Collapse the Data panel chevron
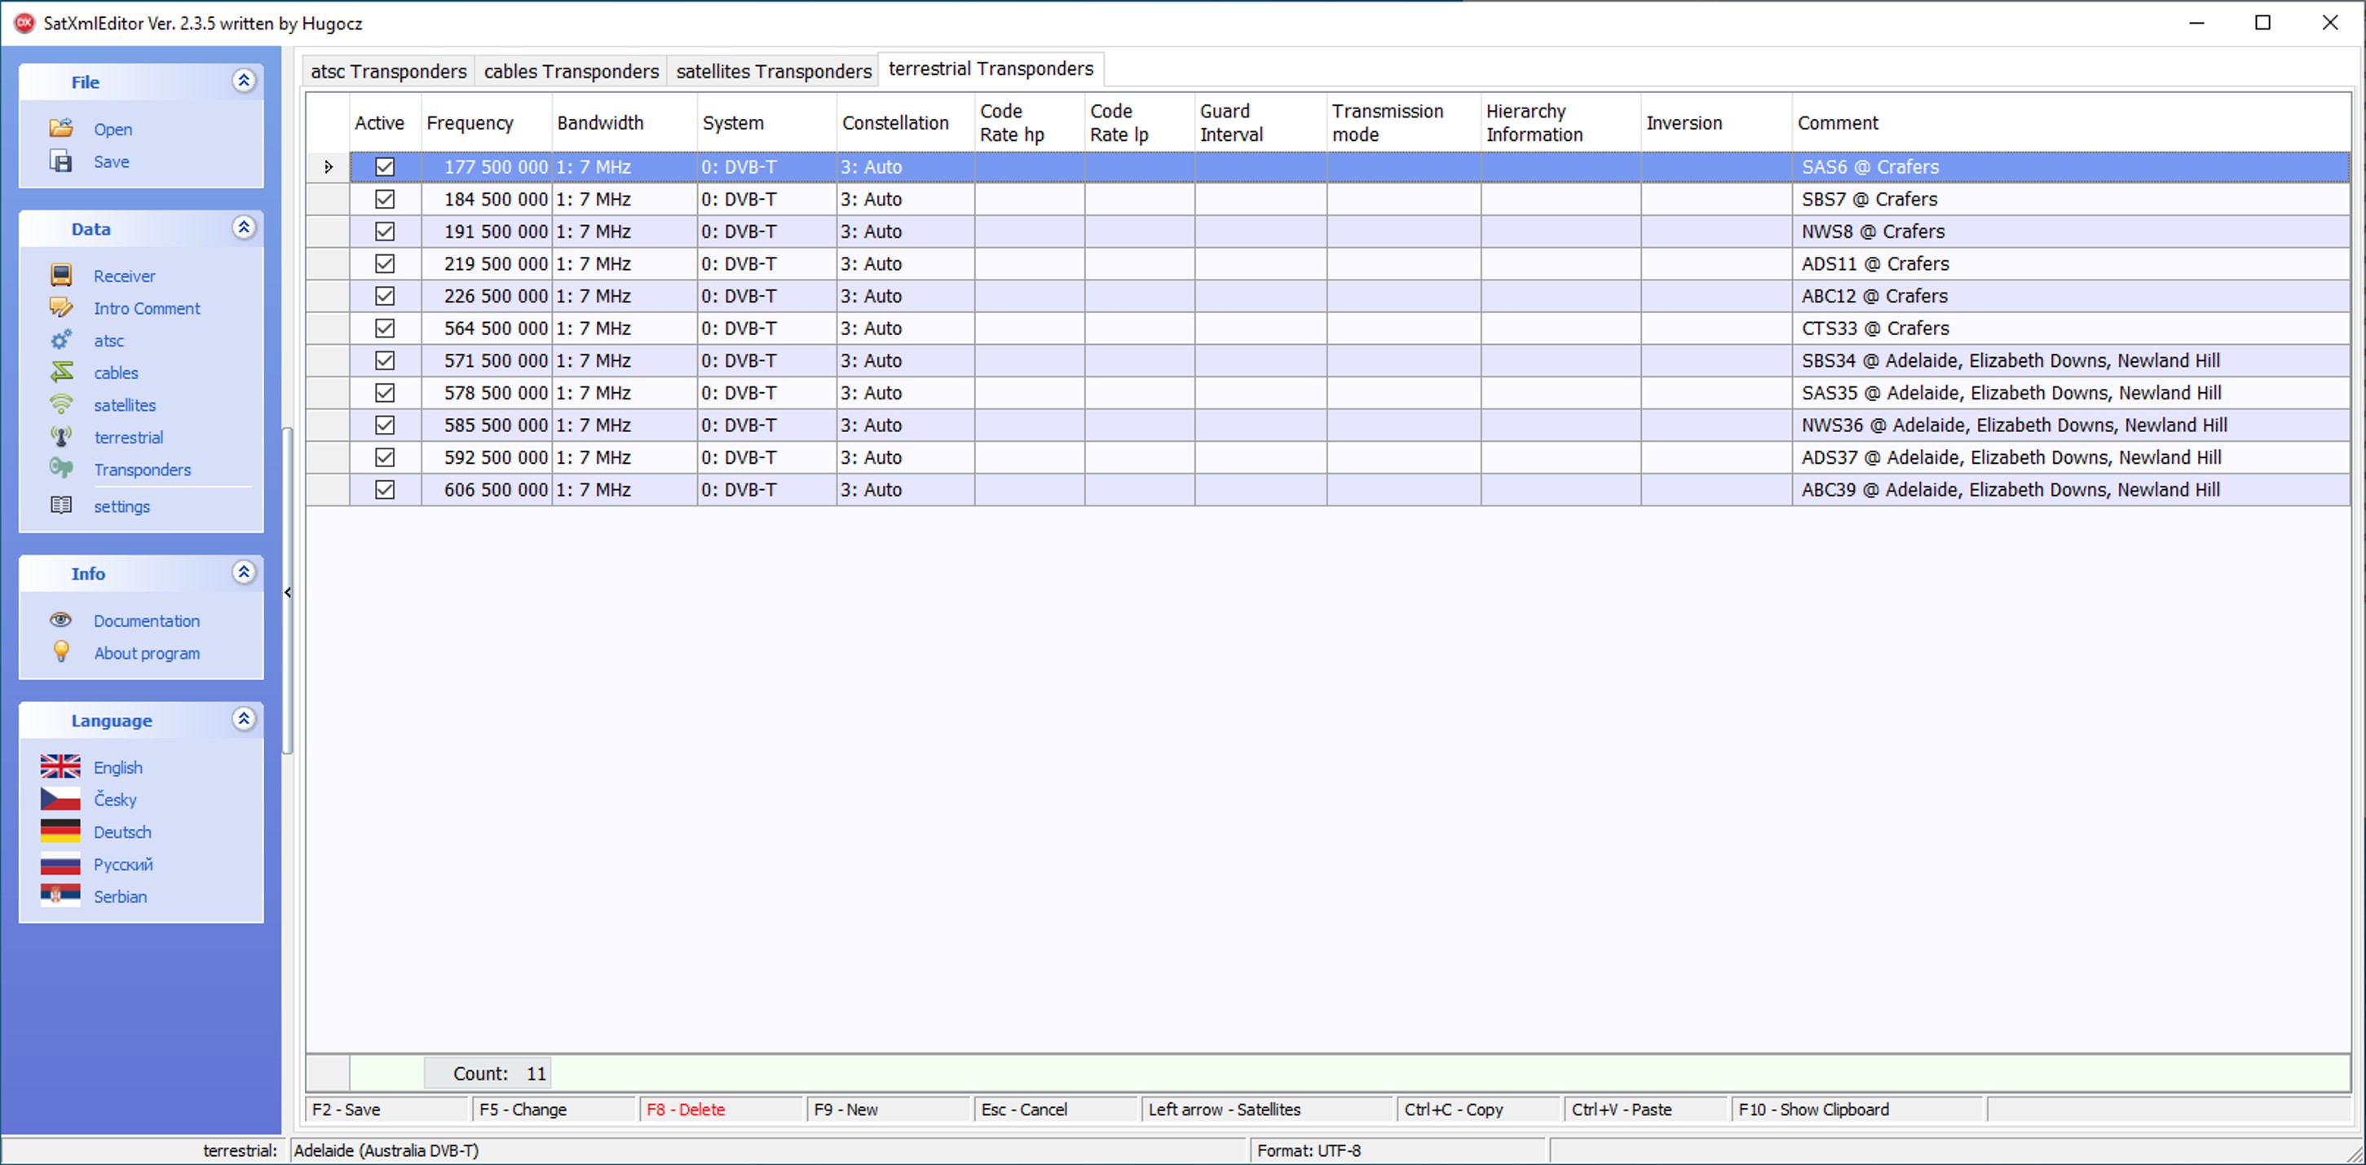Screen dimensions: 2366x1165 (244, 227)
